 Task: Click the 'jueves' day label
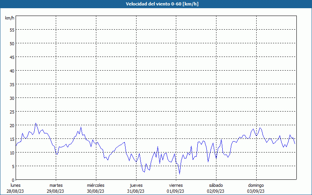136,186
